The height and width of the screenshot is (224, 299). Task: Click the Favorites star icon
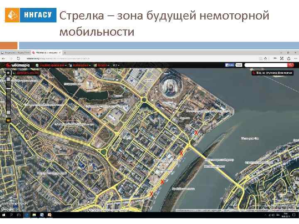265,58
